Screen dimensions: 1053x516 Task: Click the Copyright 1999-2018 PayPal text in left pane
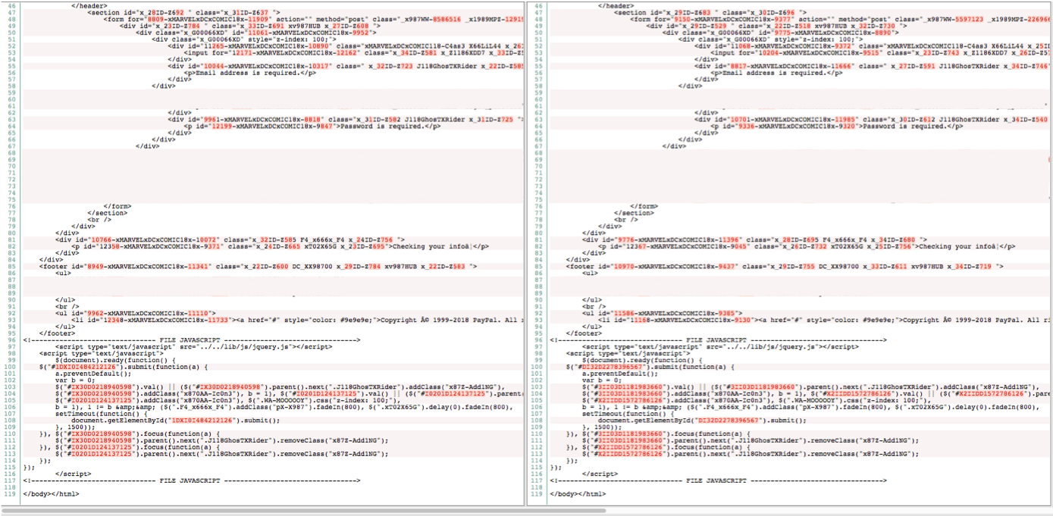coord(447,320)
